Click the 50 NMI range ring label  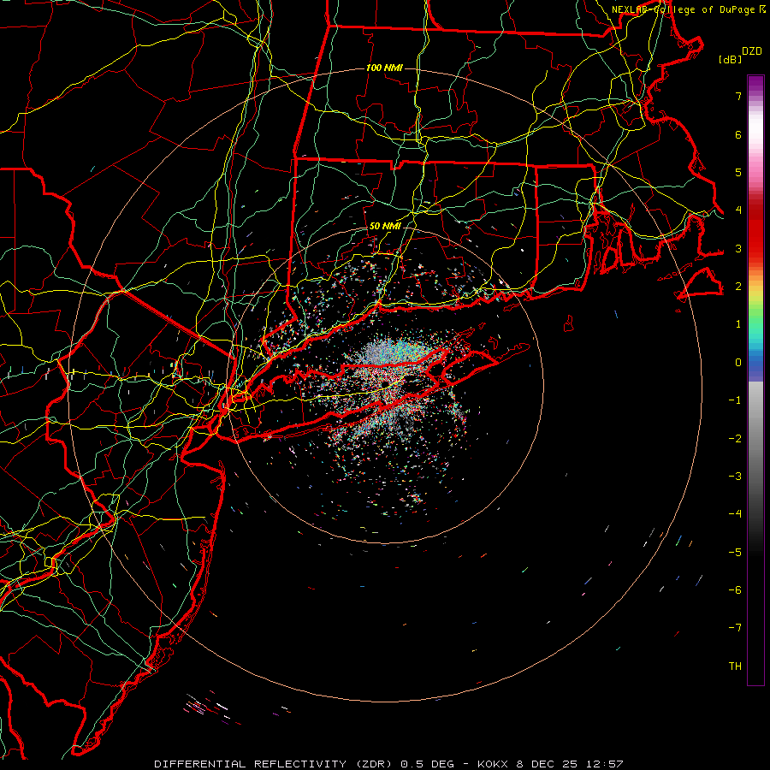385,226
